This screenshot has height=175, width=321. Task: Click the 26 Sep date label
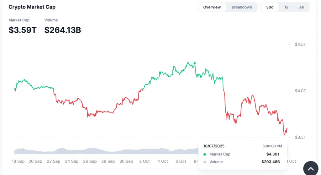click(90, 161)
